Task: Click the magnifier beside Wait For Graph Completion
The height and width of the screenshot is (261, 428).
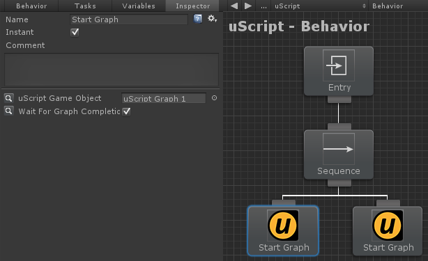Action: pyautogui.click(x=9, y=111)
